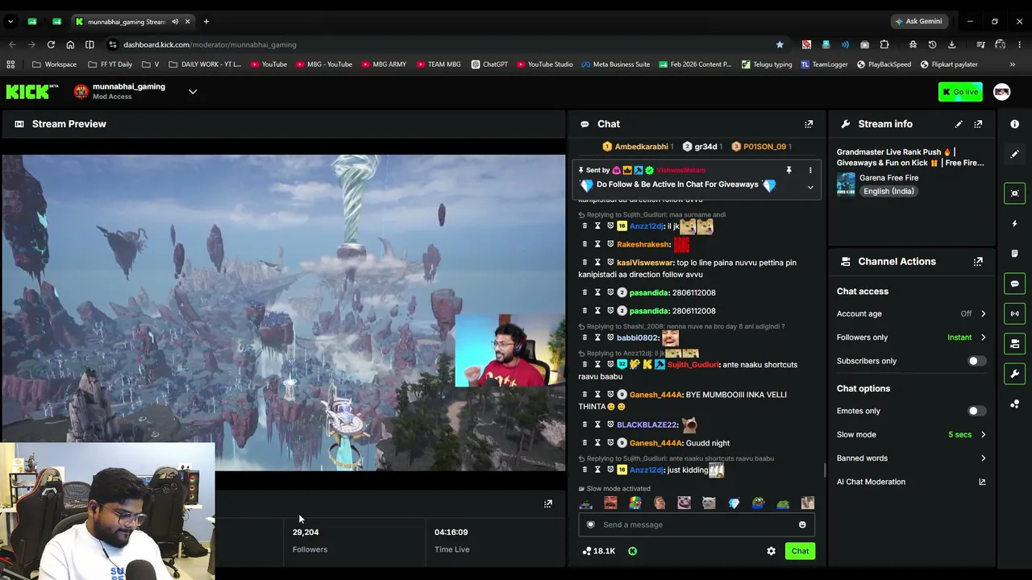Insert the diamond emote from quick emotes

[734, 503]
